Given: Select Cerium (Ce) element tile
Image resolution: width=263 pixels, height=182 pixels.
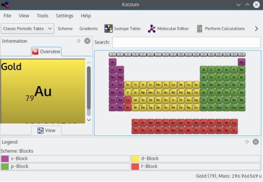Looking at the screenshot, I should [135, 122].
